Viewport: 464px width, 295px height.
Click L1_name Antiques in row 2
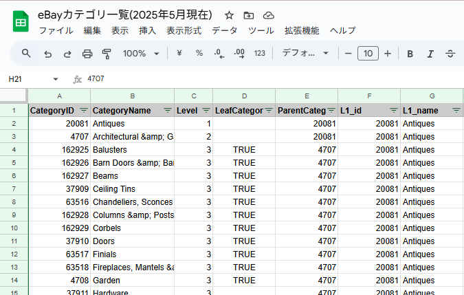coord(432,123)
